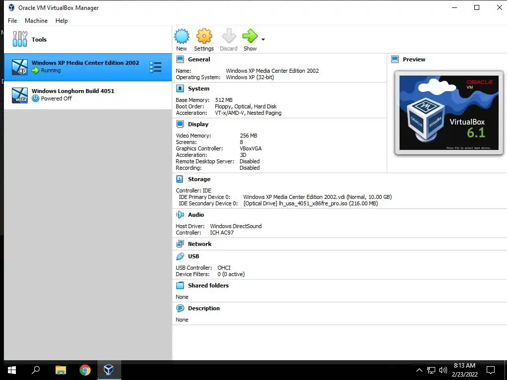Image resolution: width=507 pixels, height=380 pixels.
Task: Click the OHCI USB controller value
Action: (x=224, y=268)
